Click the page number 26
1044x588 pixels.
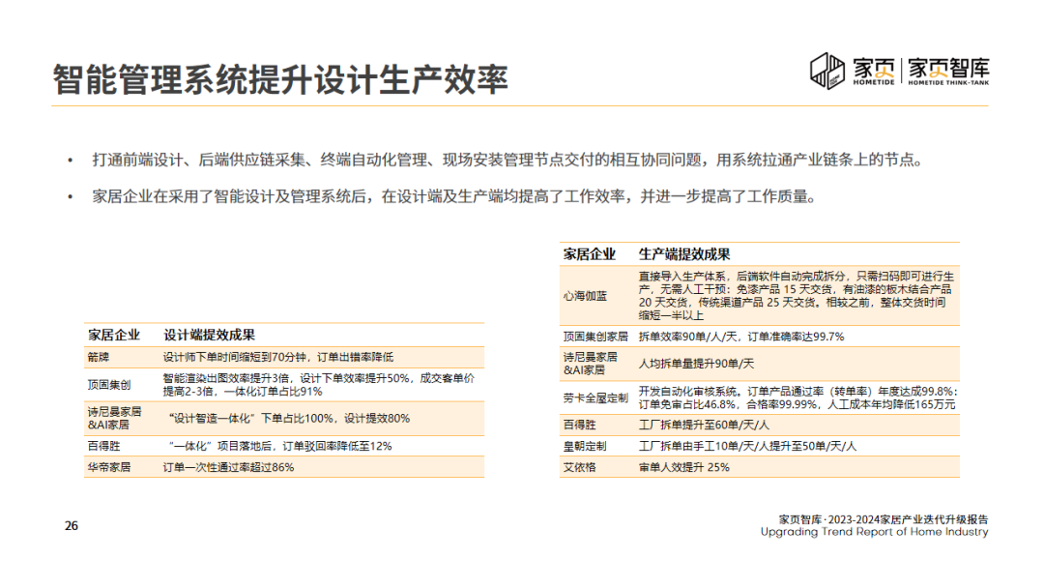click(72, 526)
